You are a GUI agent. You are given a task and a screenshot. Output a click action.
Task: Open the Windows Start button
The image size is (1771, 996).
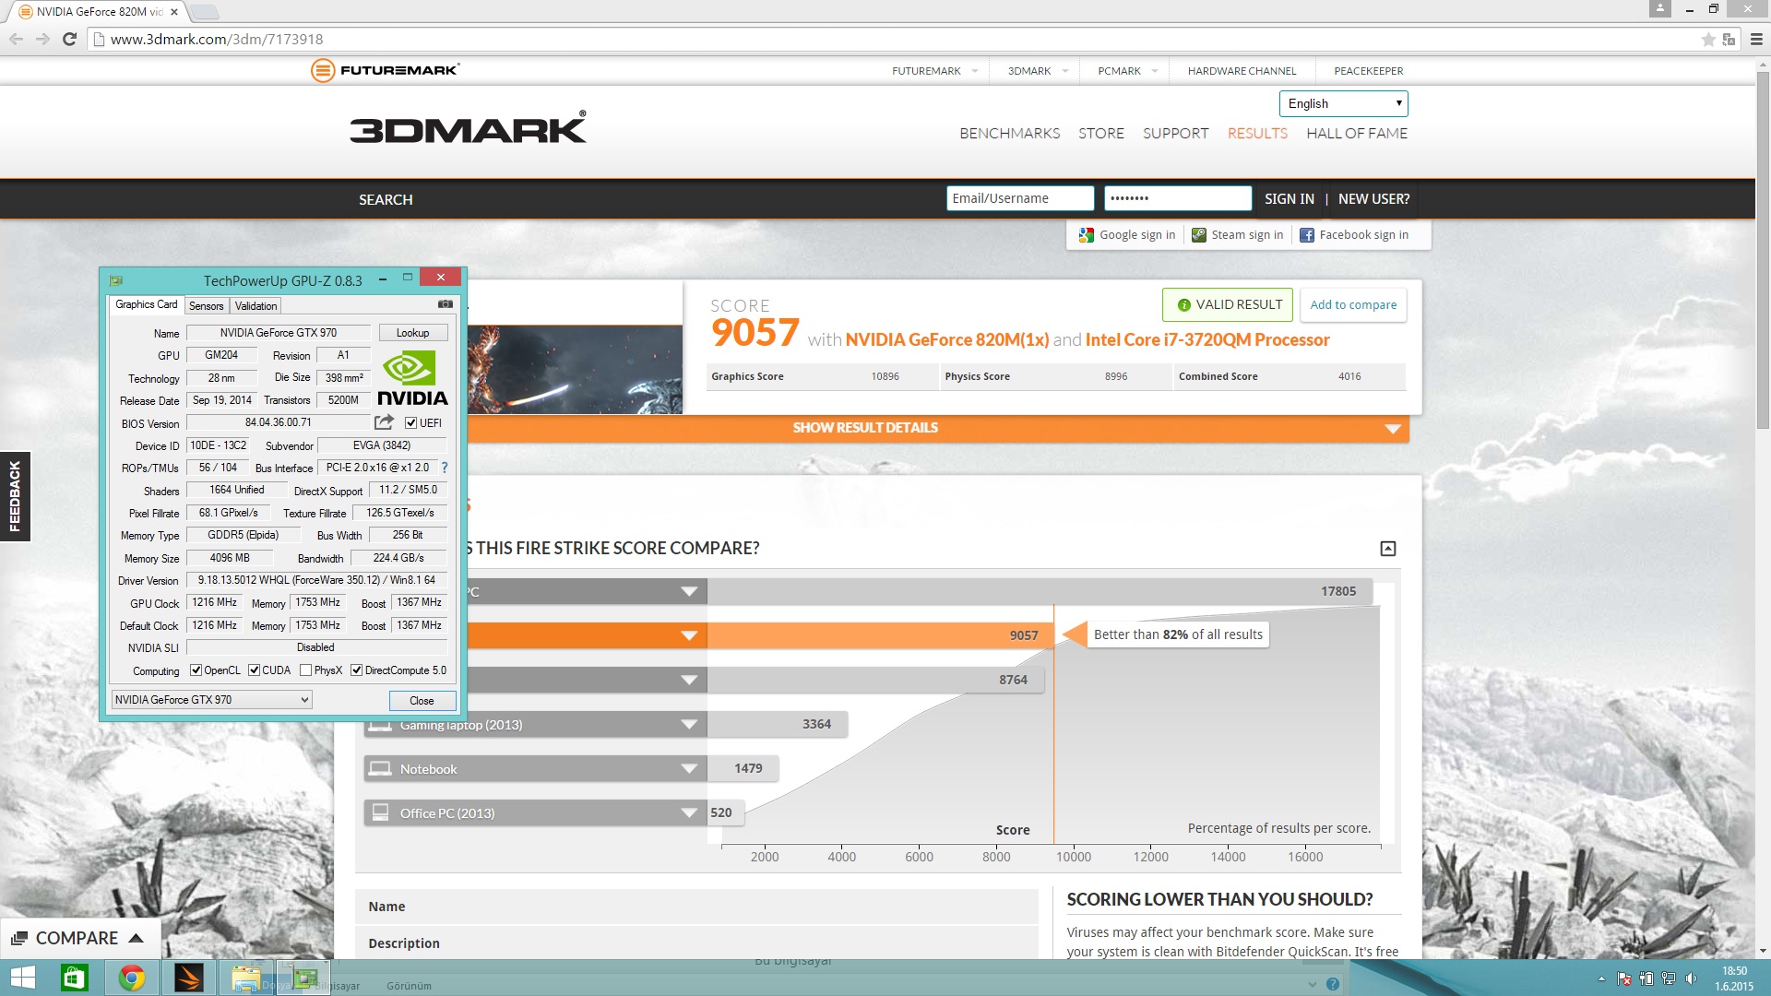[23, 978]
